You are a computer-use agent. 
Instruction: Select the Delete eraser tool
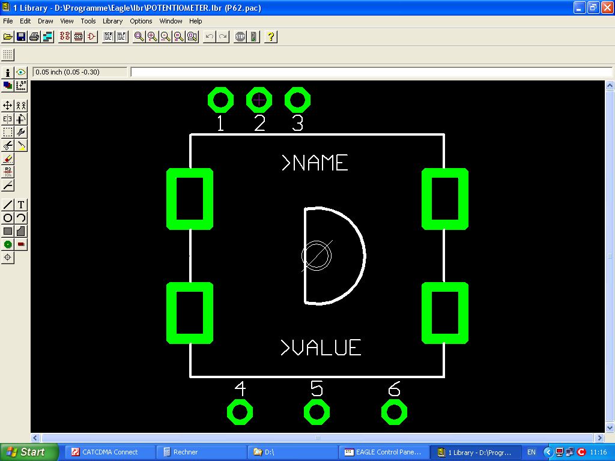pos(7,158)
